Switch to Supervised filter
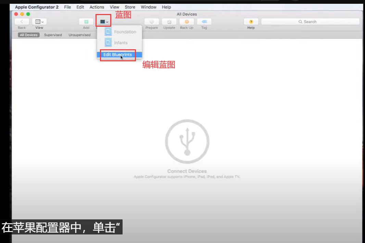 (x=53, y=35)
